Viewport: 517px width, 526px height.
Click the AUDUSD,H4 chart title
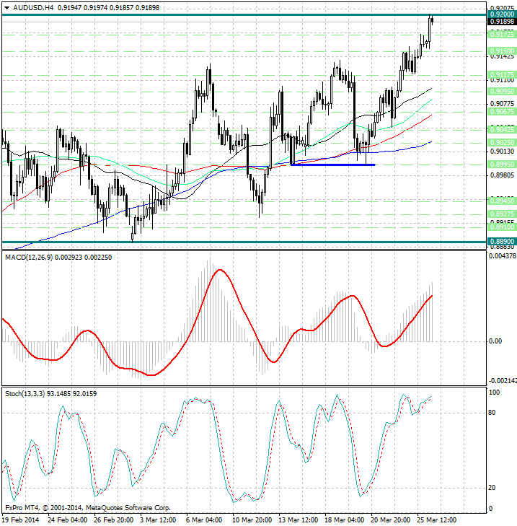click(x=33, y=8)
